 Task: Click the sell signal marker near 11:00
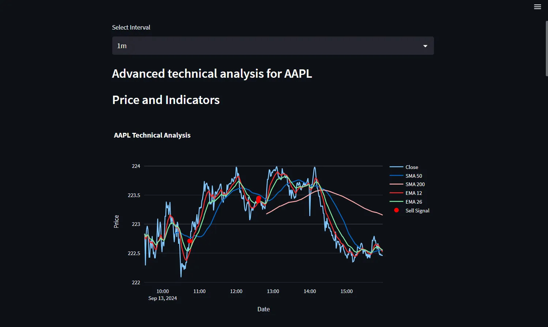pos(189,241)
